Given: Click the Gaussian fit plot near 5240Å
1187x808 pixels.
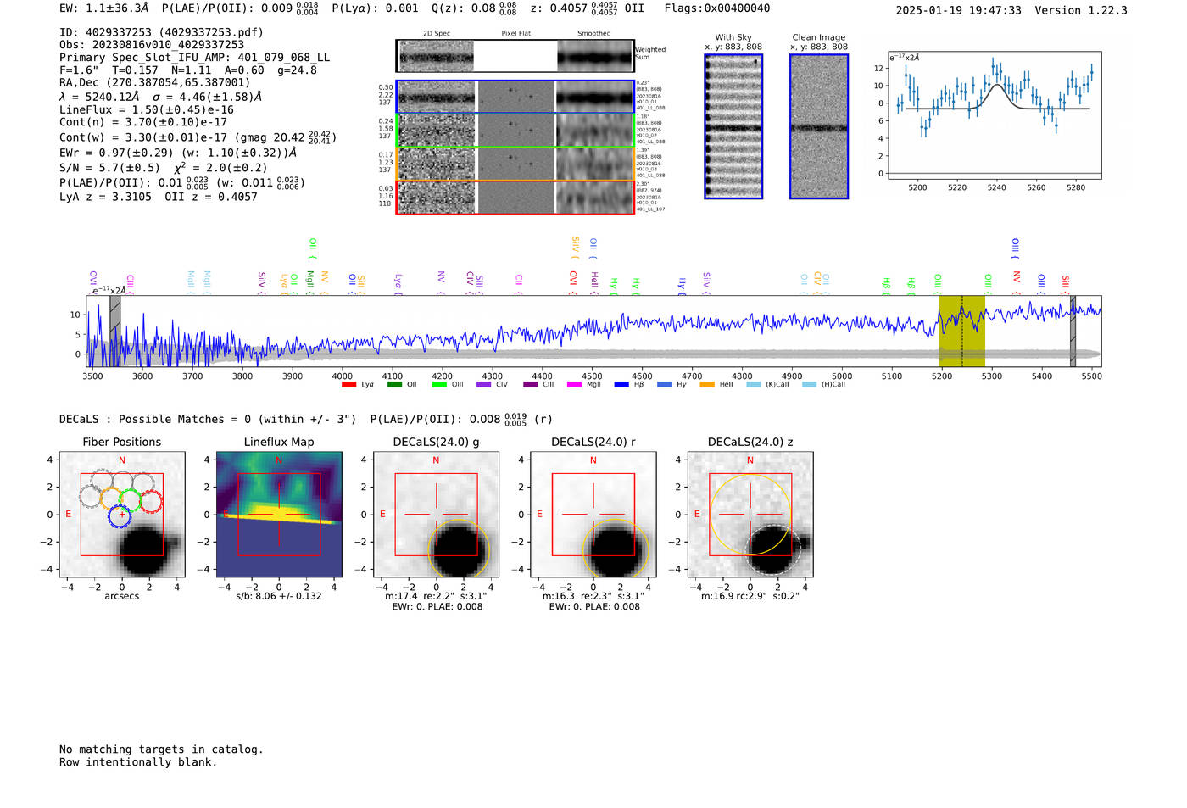Looking at the screenshot, I should 995,115.
